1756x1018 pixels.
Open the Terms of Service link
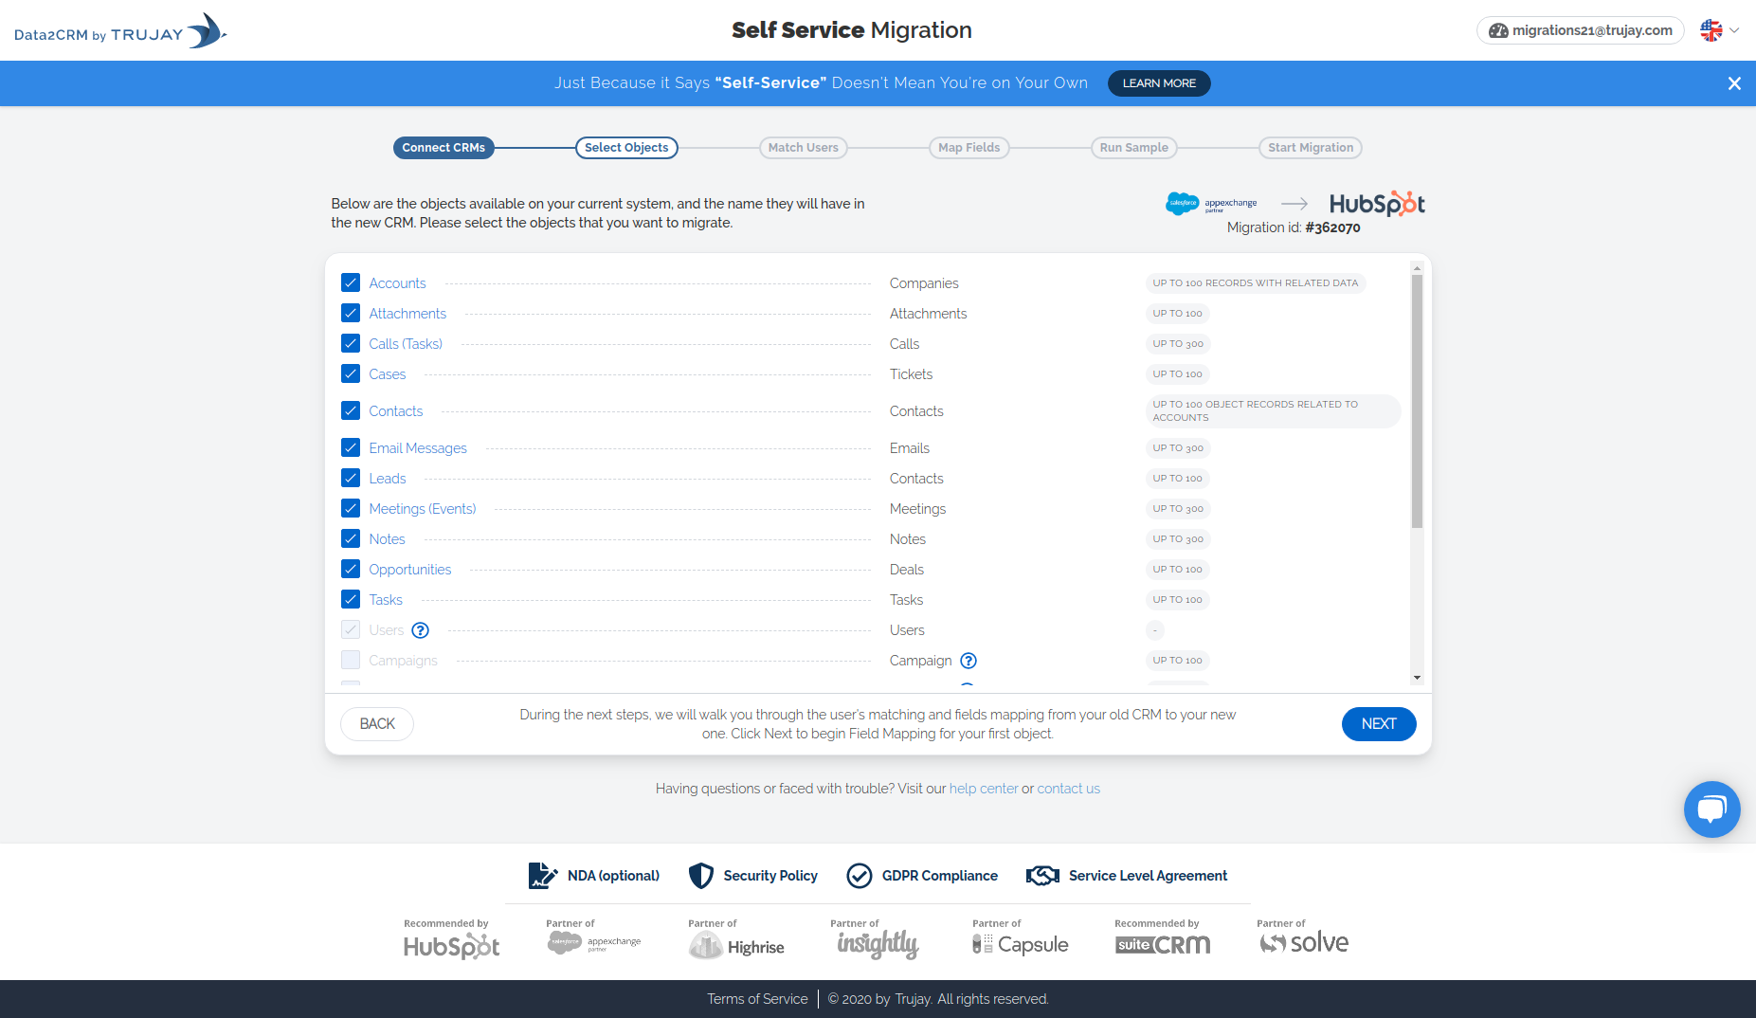pyautogui.click(x=757, y=999)
